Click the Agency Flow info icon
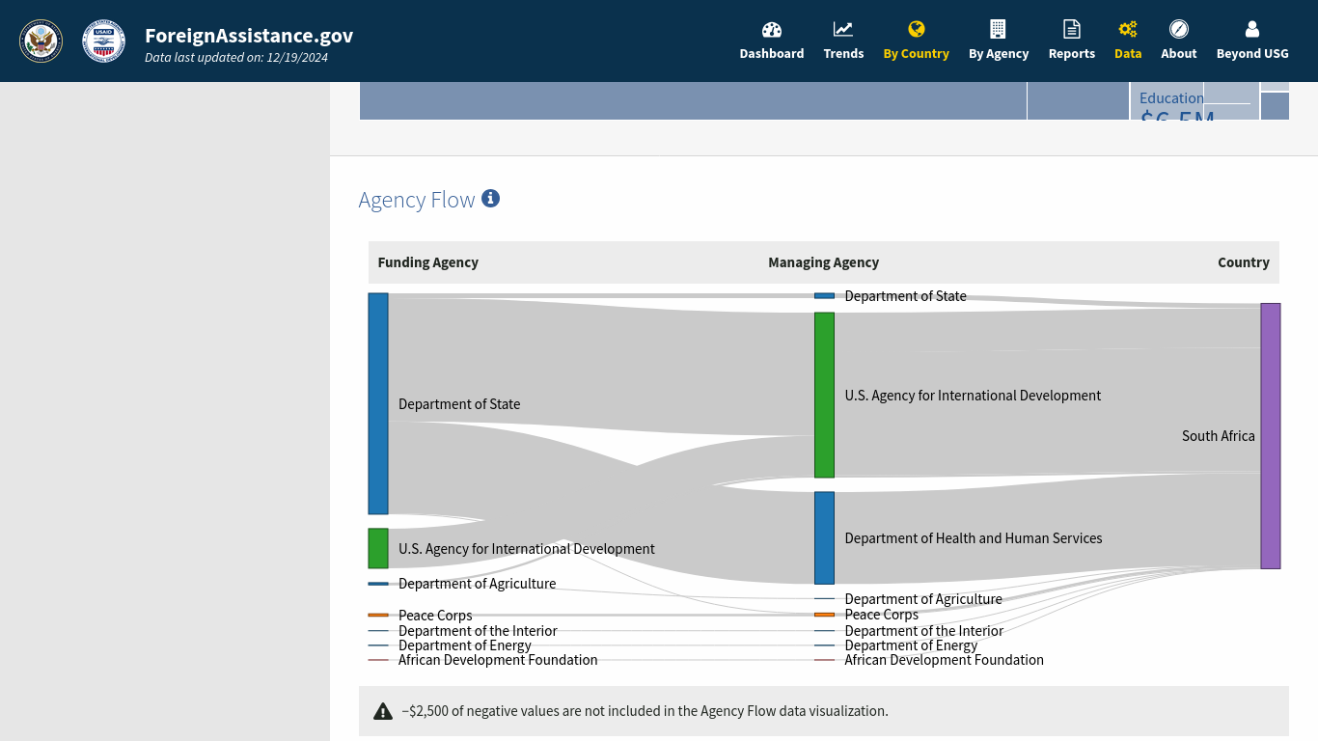1318x741 pixels. [x=490, y=199]
